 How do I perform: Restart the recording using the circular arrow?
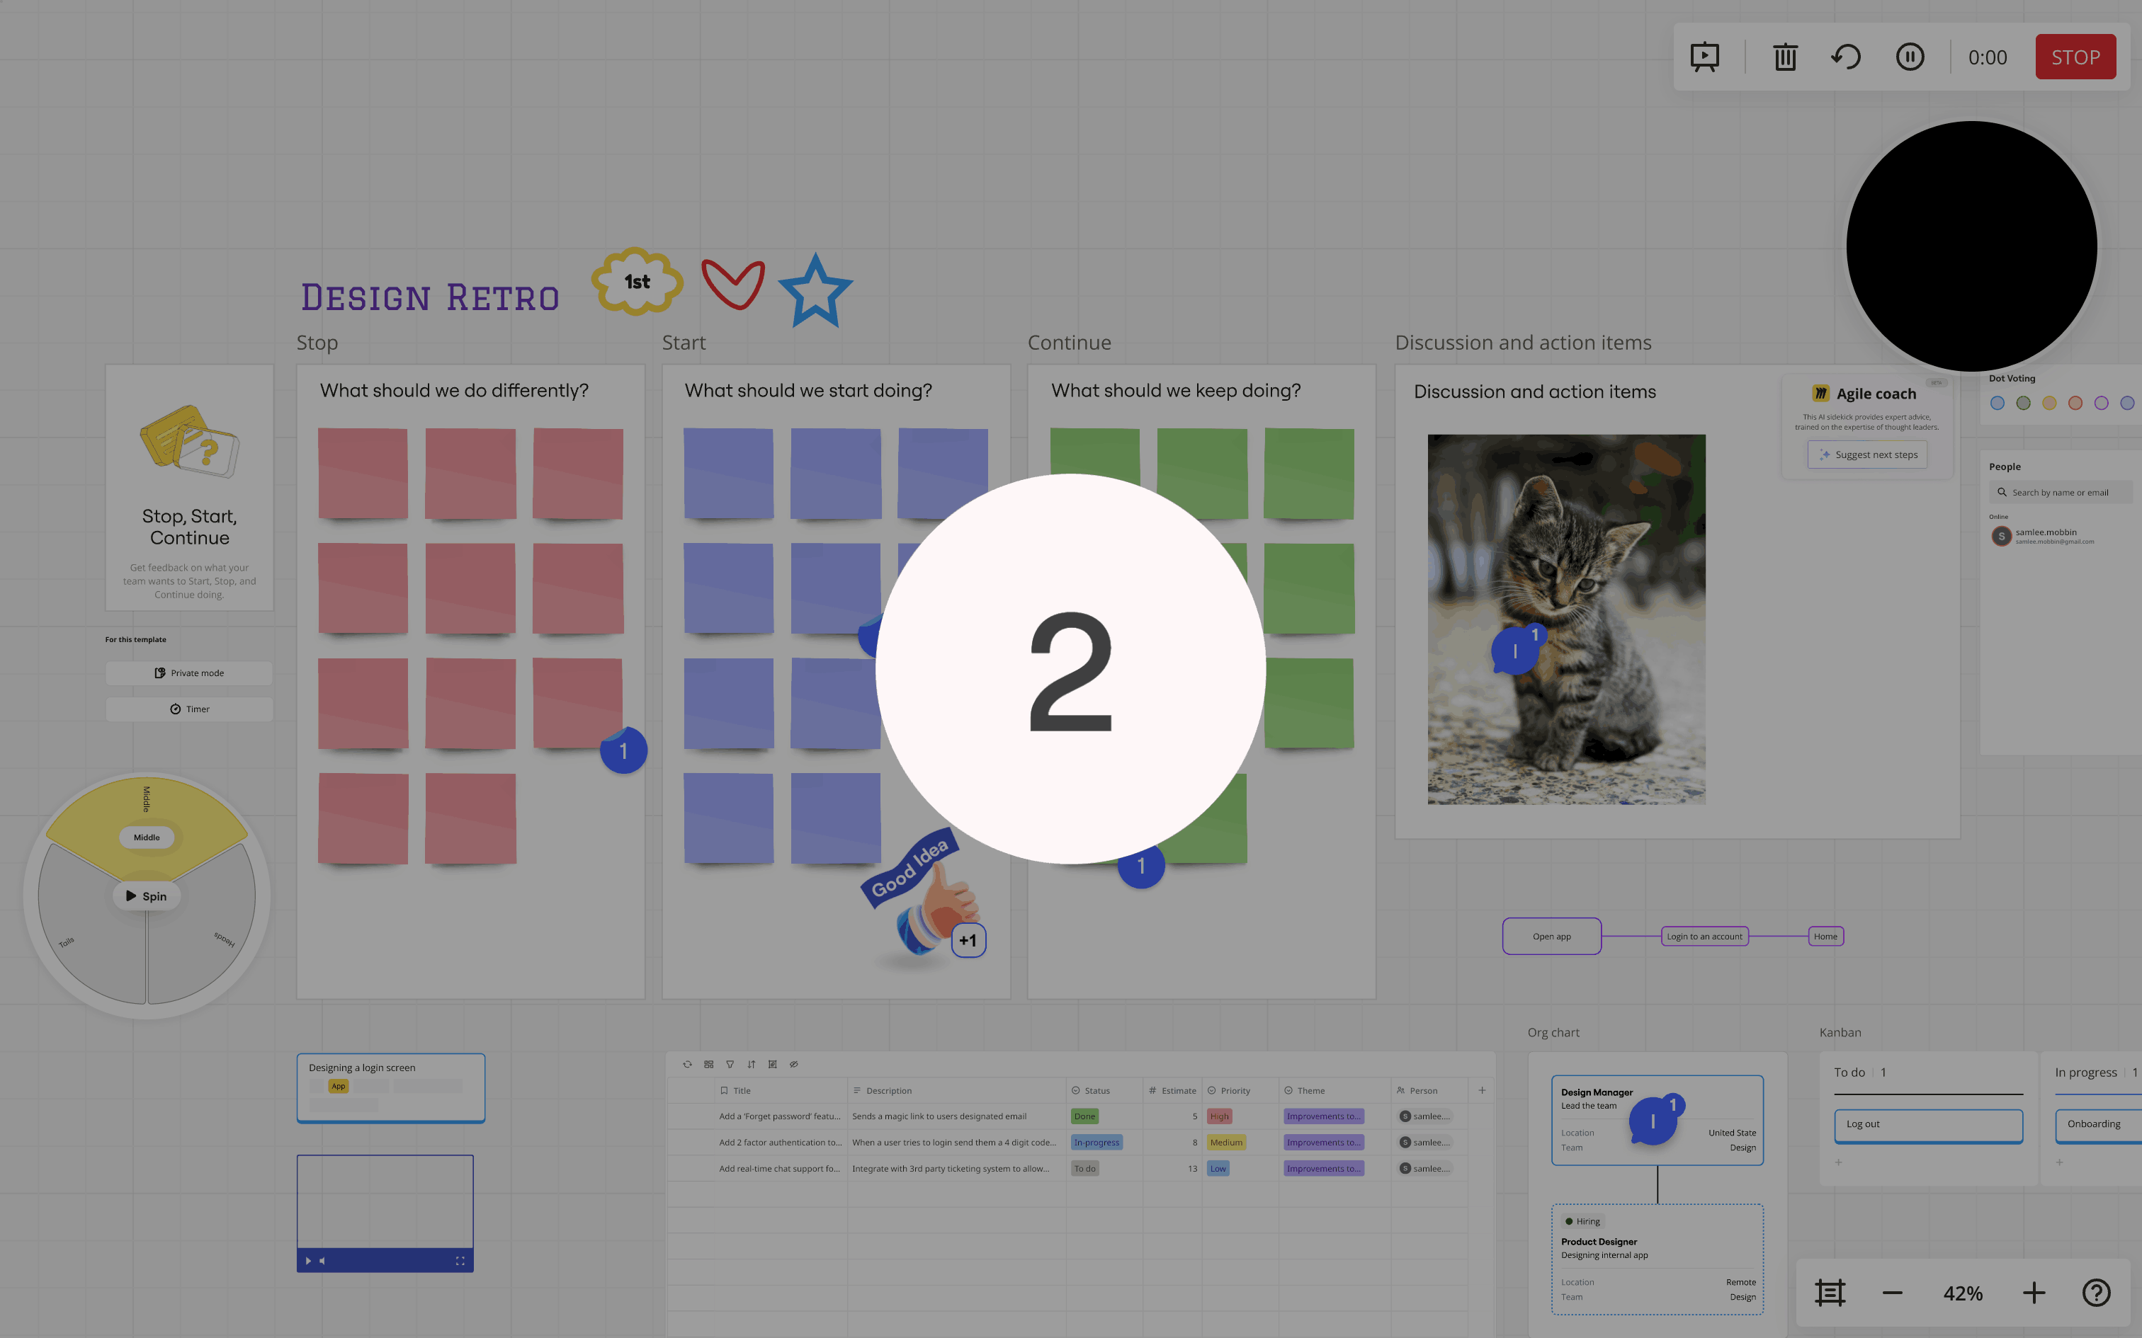(x=1847, y=57)
